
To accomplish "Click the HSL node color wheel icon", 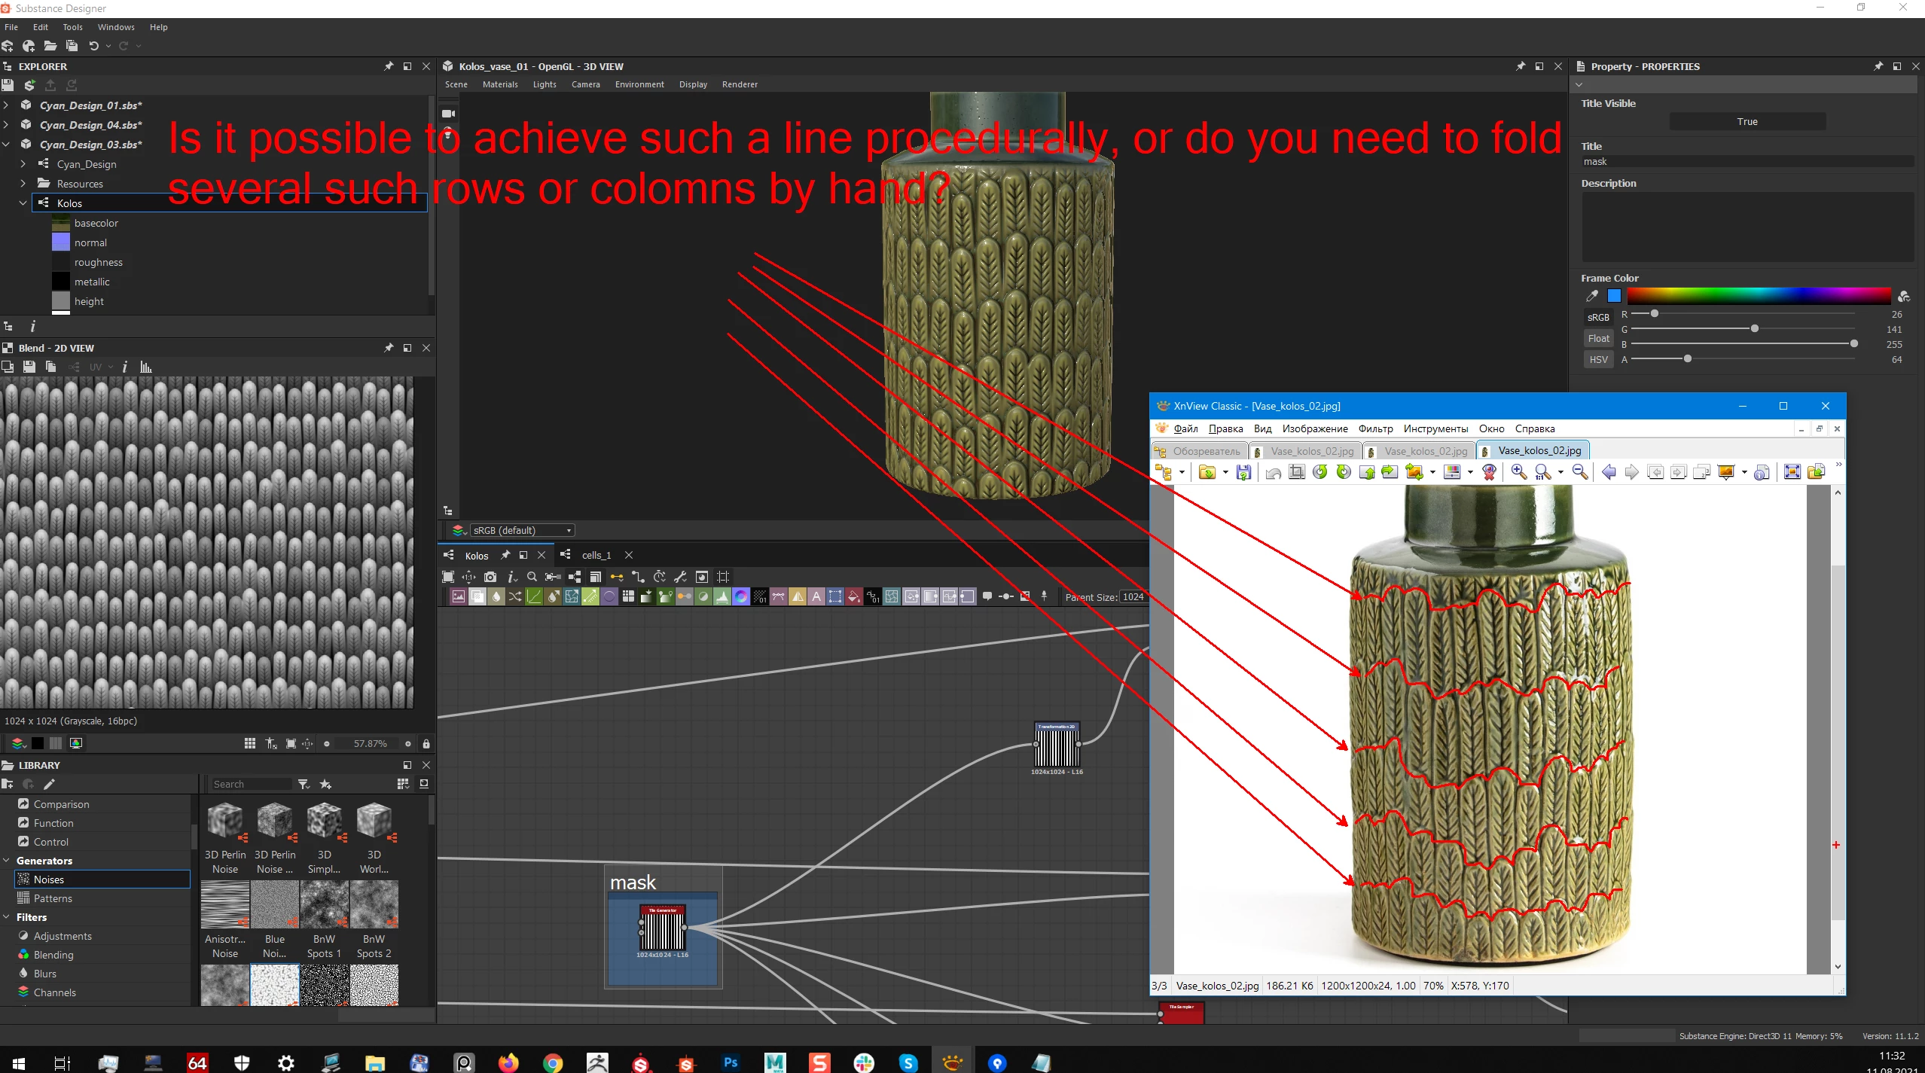I will (x=741, y=597).
